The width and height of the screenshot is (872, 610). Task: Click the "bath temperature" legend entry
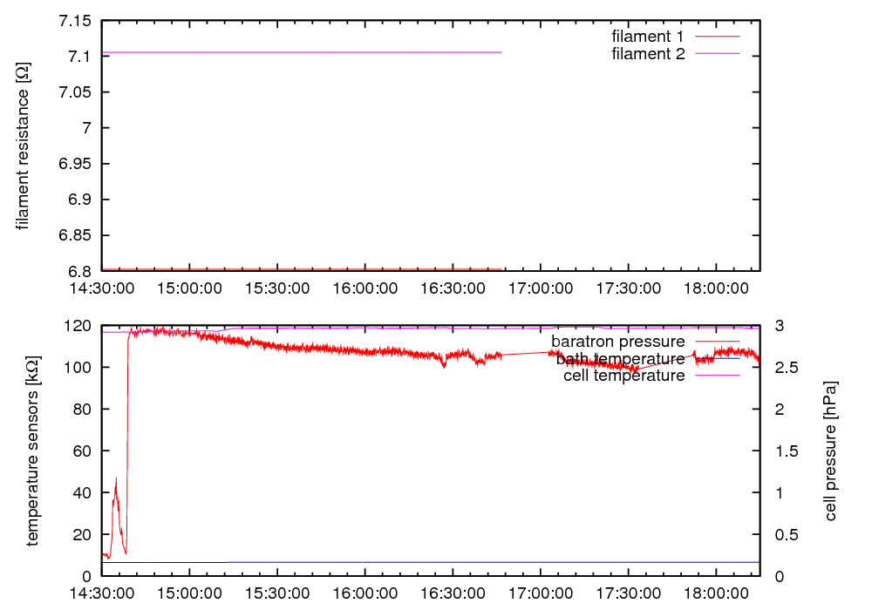(620, 358)
